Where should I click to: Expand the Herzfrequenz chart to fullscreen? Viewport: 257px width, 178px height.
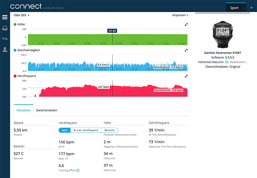pyautogui.click(x=186, y=76)
